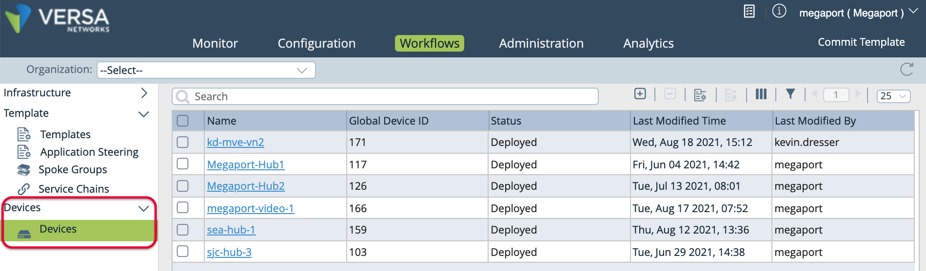Select Spoke Groups in the sidebar
Viewport: 926px width, 271px height.
[x=73, y=170]
